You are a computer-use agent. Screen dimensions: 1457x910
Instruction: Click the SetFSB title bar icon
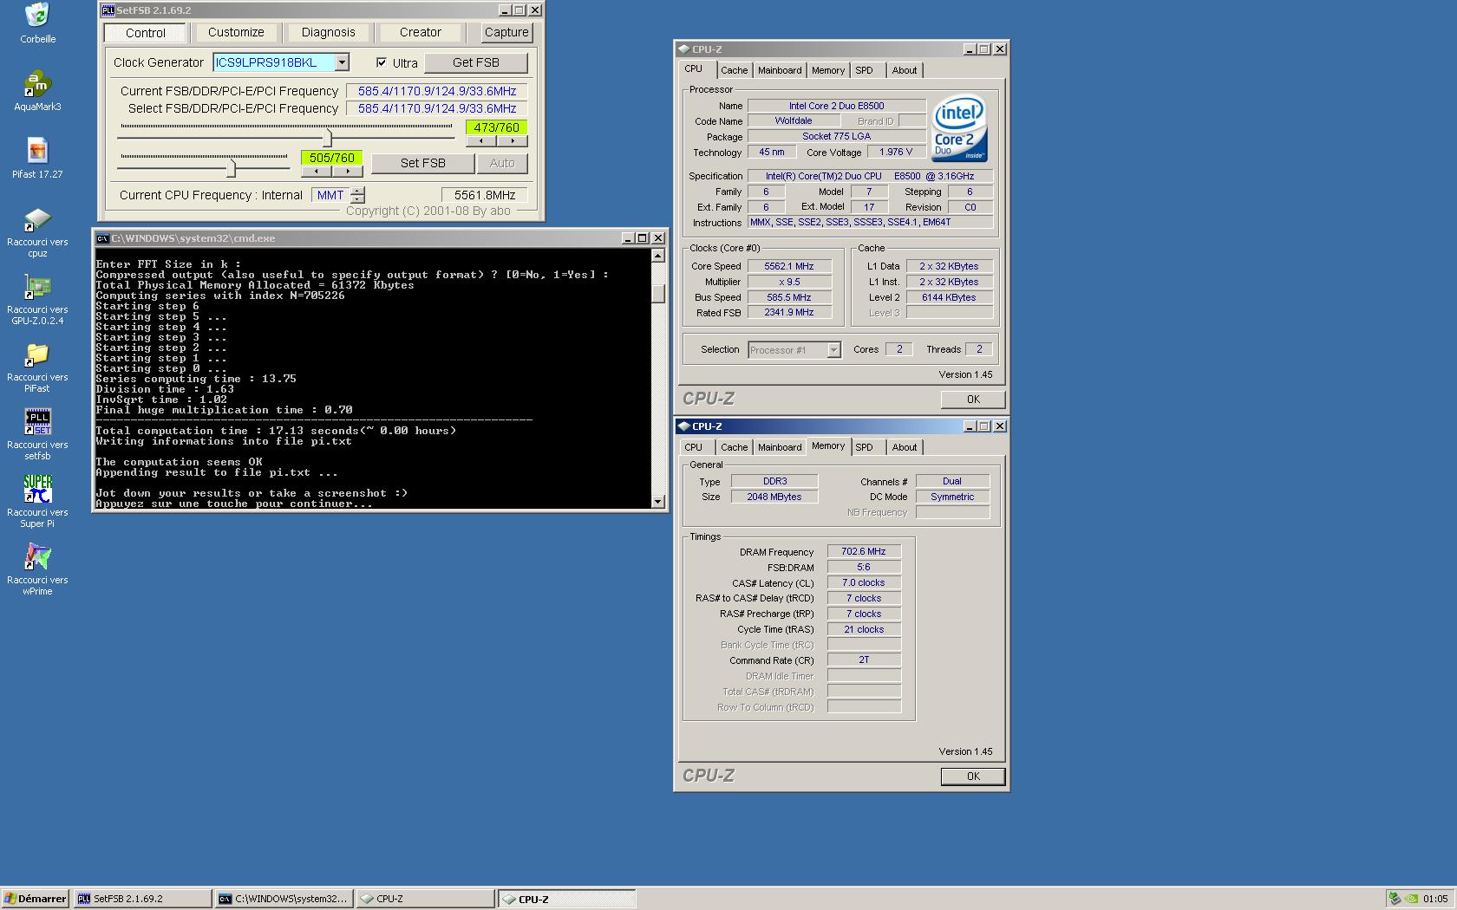click(108, 10)
